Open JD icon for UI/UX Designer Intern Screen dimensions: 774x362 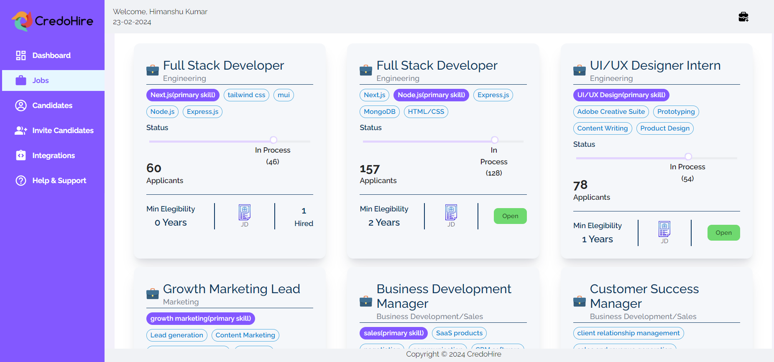664,229
